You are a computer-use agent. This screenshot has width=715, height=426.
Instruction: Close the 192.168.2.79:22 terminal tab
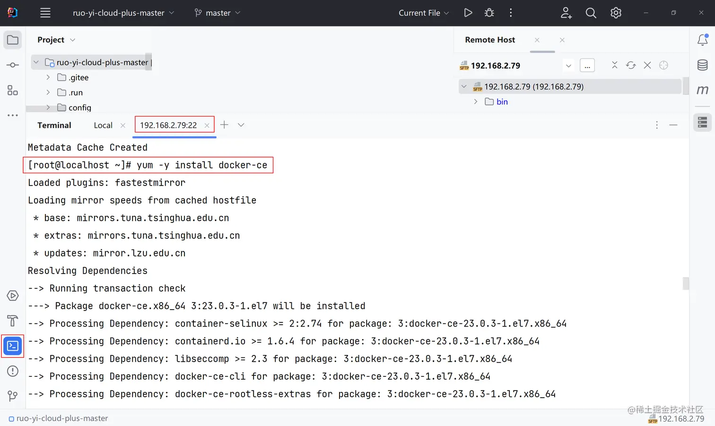pos(207,125)
